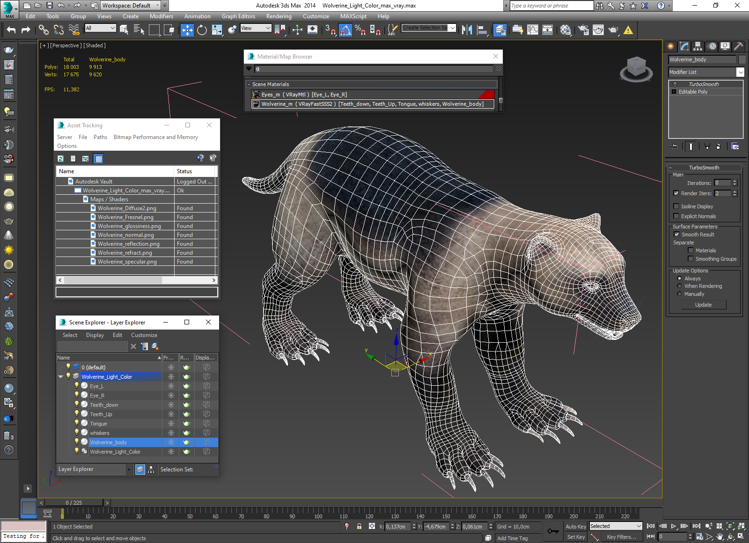The width and height of the screenshot is (749, 543).
Task: Go to the end frame
Action: (x=696, y=526)
